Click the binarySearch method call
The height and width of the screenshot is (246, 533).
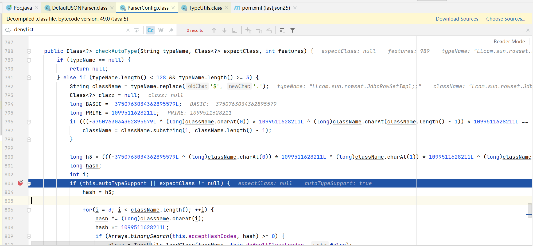click(x=150, y=236)
